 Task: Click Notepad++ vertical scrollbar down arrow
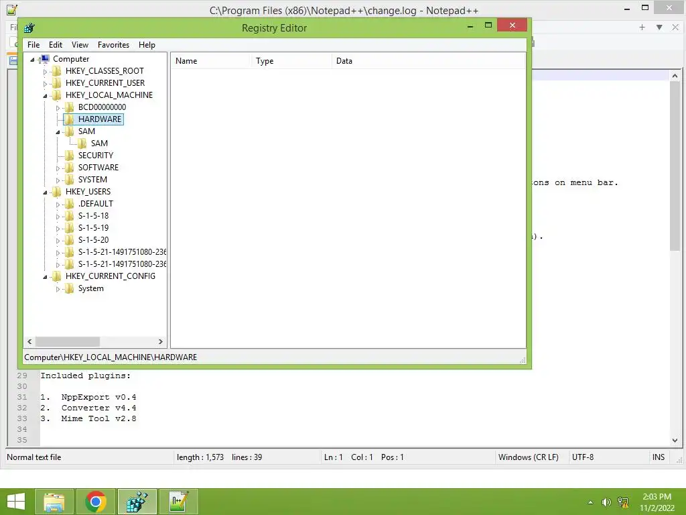click(675, 441)
